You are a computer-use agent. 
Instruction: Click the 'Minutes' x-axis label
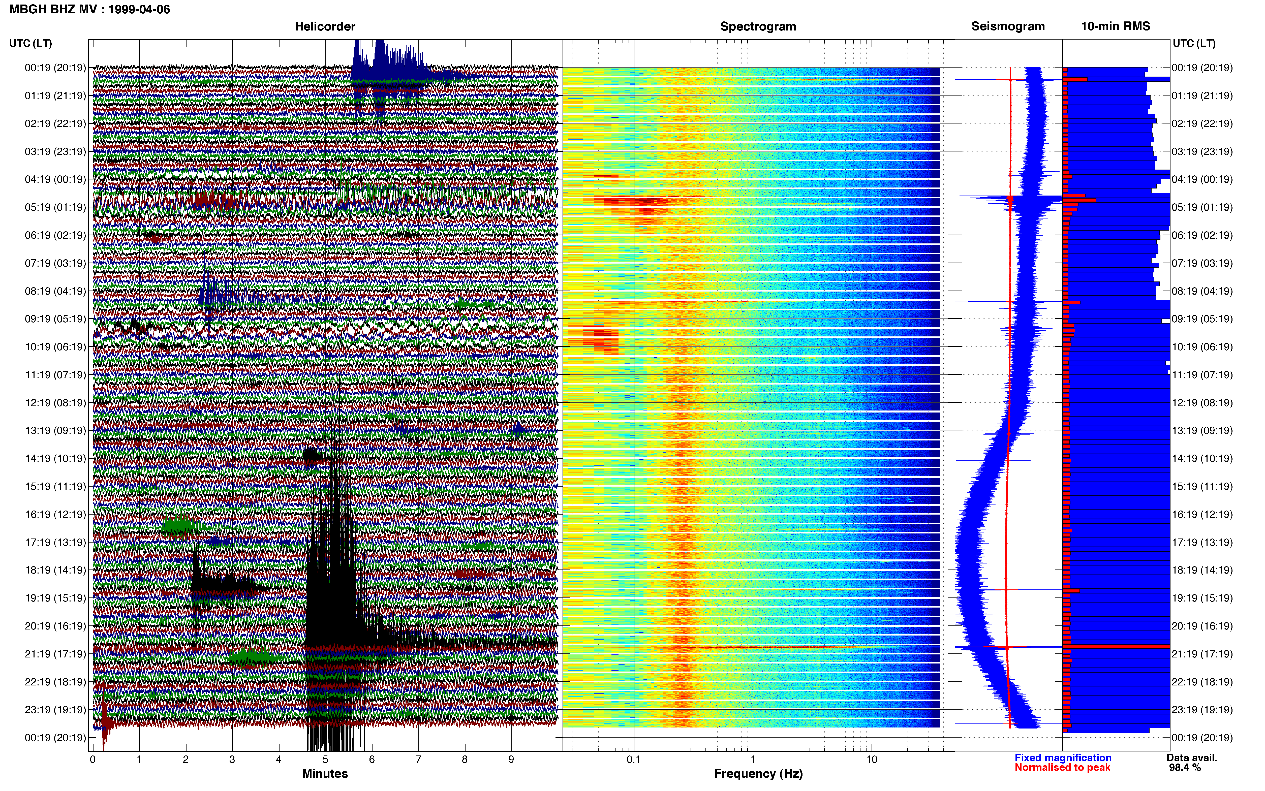coord(325,773)
